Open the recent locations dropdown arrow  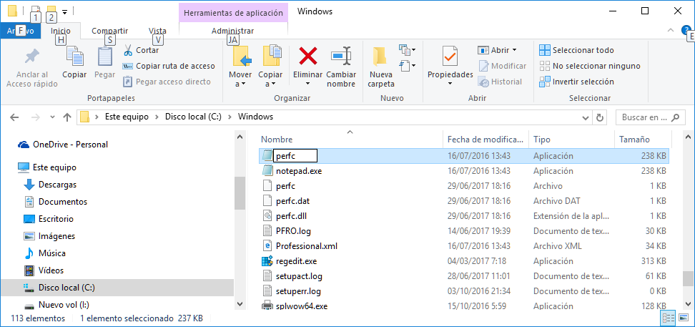[53, 117]
